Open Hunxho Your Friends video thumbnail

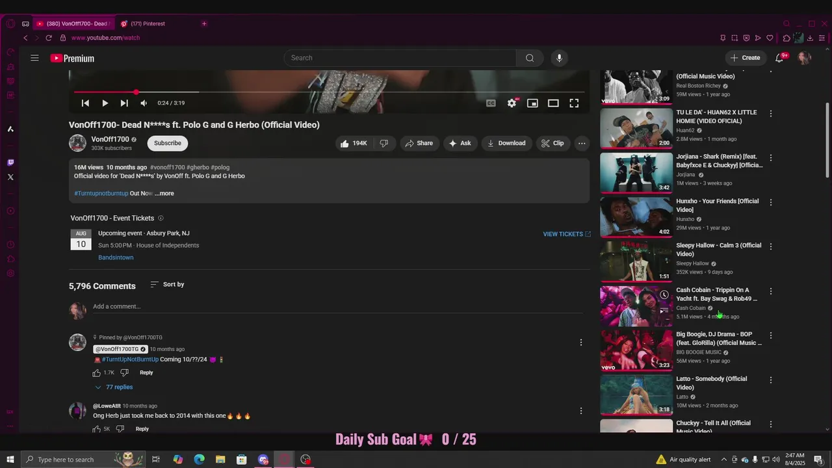(636, 217)
